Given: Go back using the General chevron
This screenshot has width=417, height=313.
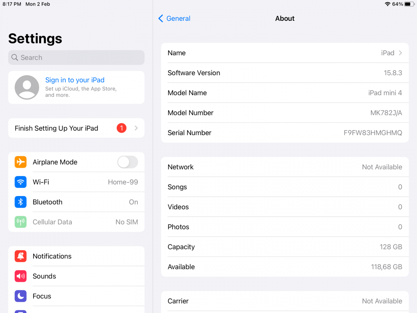Looking at the screenshot, I should tap(161, 18).
